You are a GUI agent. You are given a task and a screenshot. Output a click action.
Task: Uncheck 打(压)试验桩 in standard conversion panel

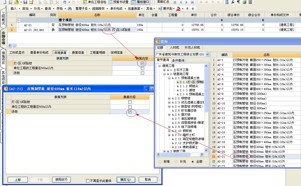pos(142,63)
